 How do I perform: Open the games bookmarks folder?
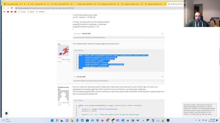pyautogui.click(x=31, y=12)
